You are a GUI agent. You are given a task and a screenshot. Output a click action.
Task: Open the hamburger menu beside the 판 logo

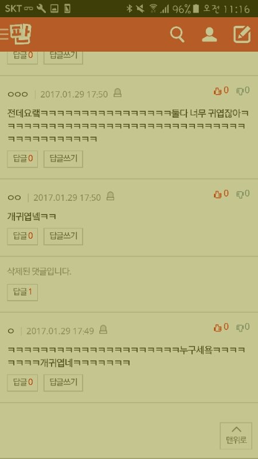(x=4, y=34)
